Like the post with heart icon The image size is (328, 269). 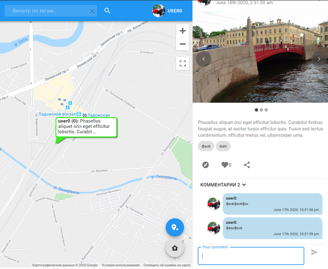(x=225, y=165)
